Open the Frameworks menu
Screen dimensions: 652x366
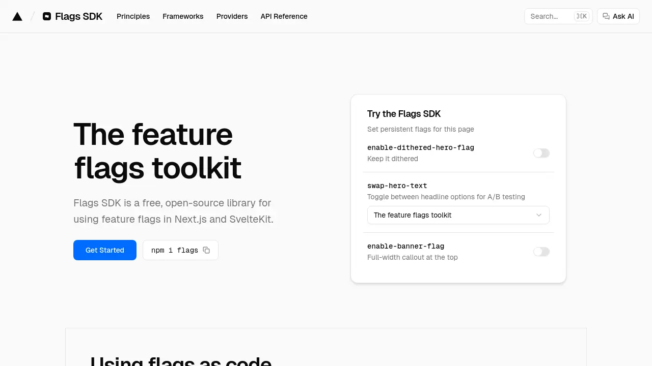(x=183, y=16)
